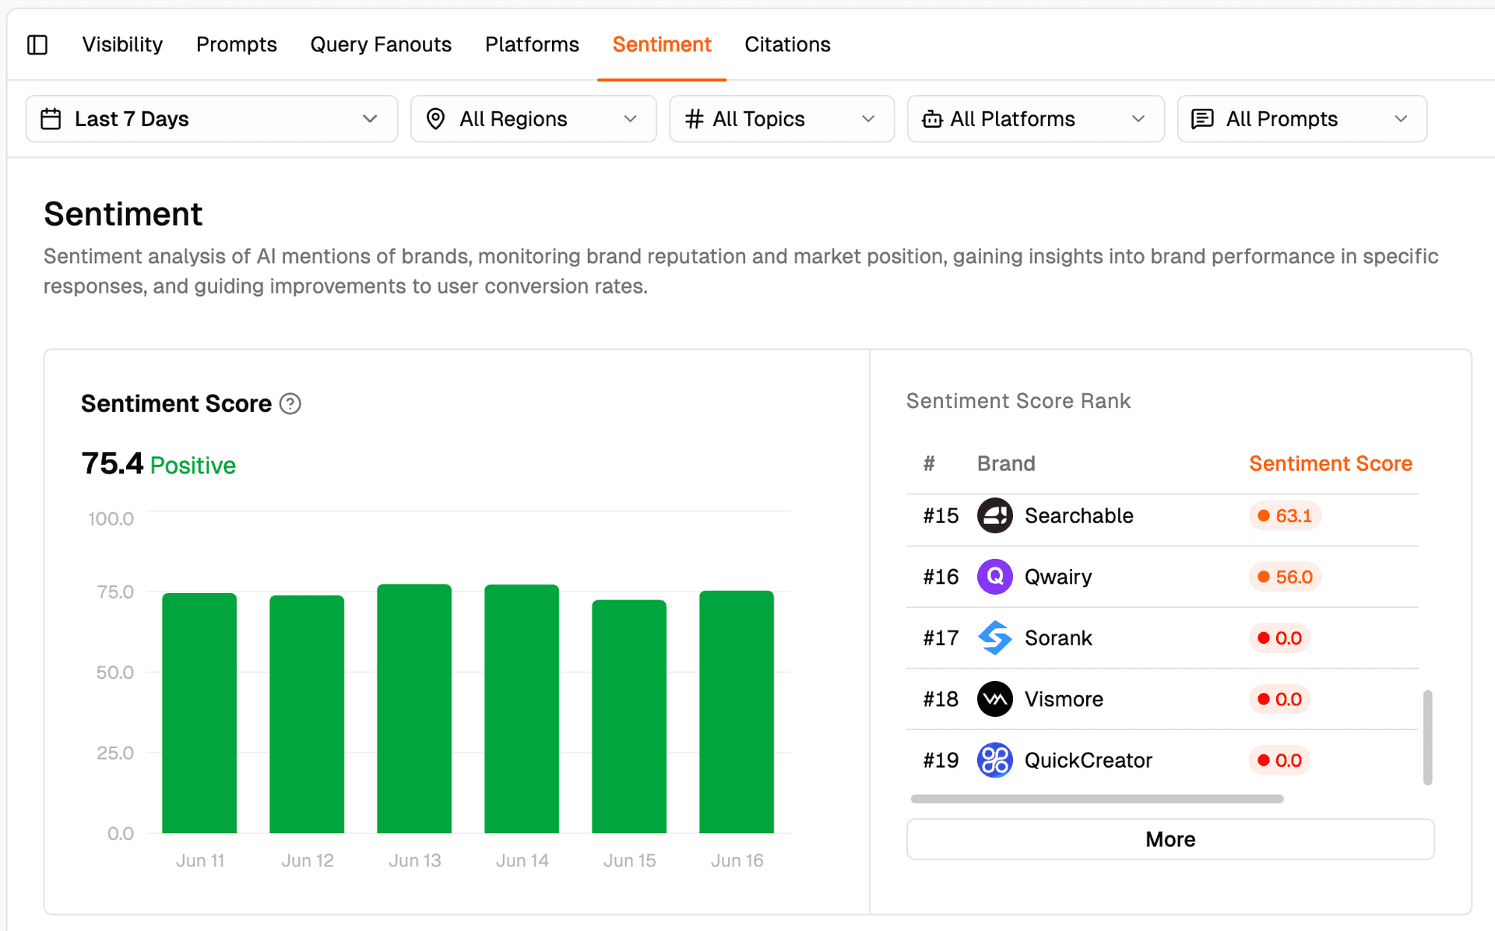Click the Jun 11 bar in chart
The height and width of the screenshot is (931, 1495).
[x=199, y=713]
